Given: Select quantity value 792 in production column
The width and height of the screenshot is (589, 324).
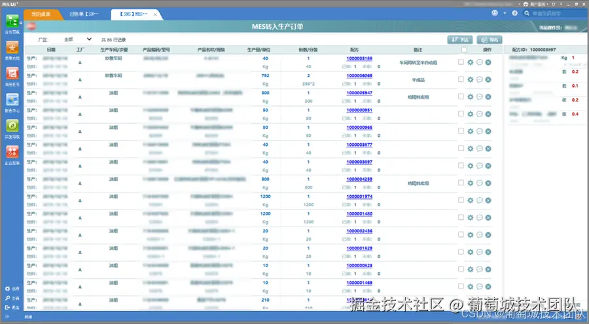Looking at the screenshot, I should pos(265,76).
